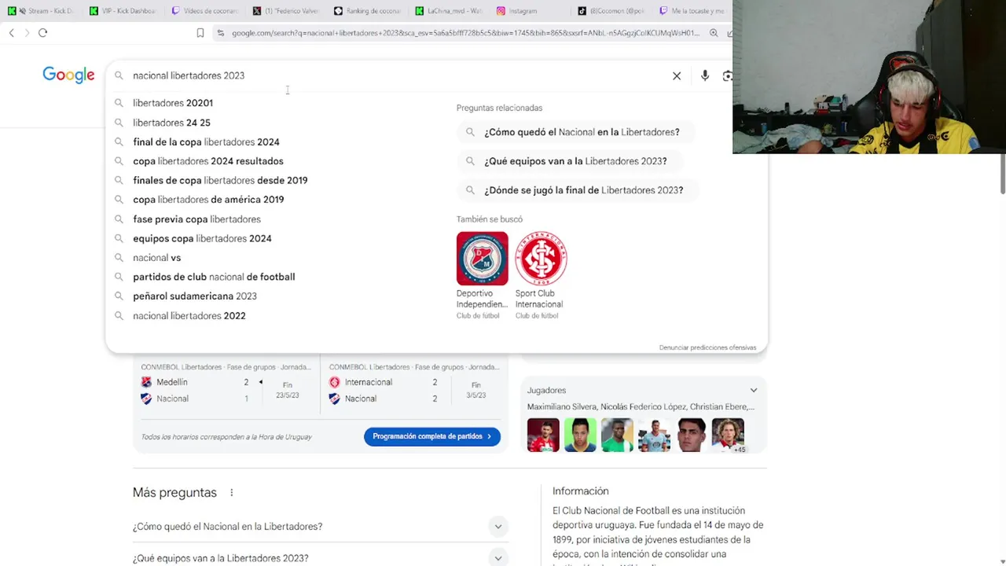Click player names Maximiliano Silvera line
The height and width of the screenshot is (566, 1006).
(x=641, y=407)
